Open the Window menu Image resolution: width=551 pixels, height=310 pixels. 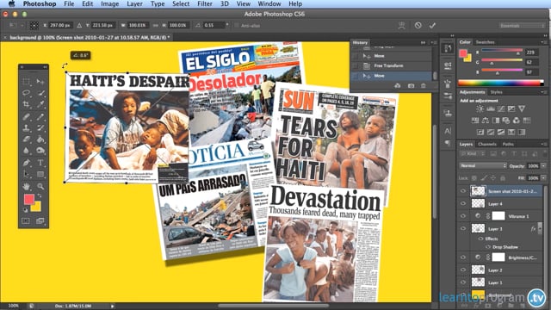tap(269, 3)
